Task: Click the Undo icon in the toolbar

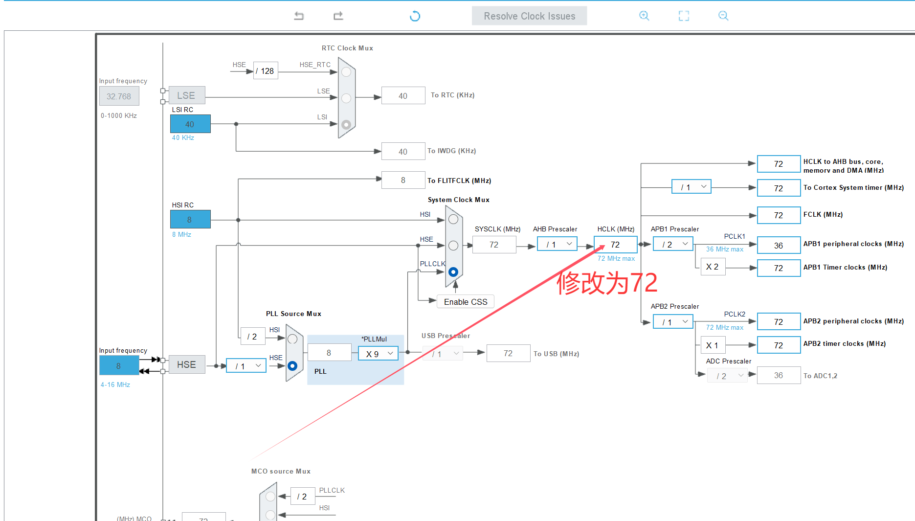Action: tap(298, 16)
